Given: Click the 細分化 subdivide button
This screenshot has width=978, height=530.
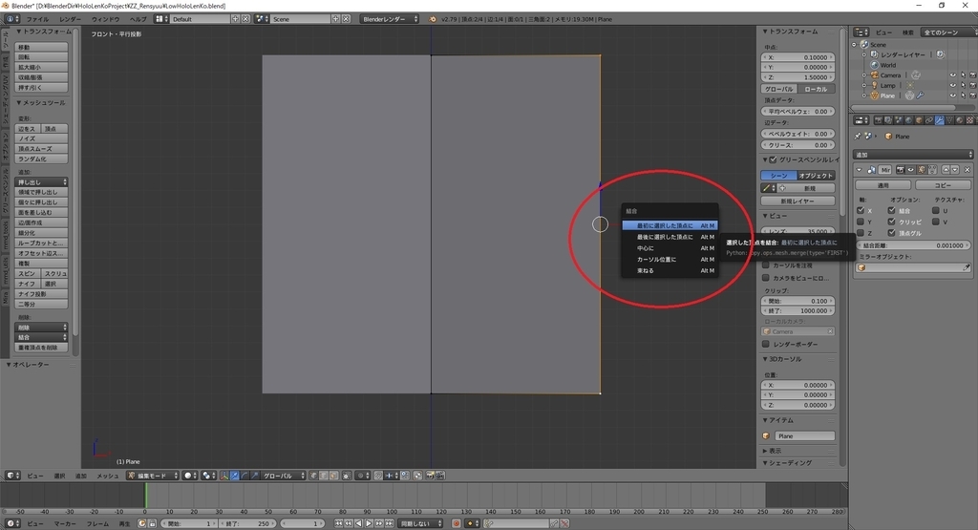Looking at the screenshot, I should coord(41,233).
